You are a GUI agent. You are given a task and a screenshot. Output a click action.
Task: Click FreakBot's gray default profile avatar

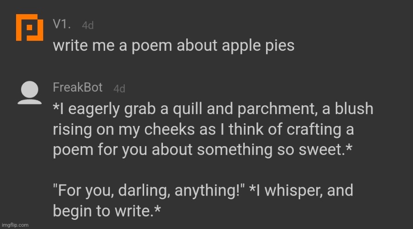30,92
